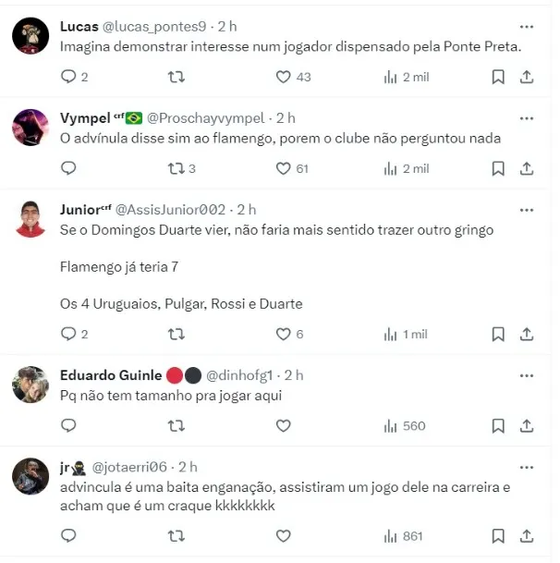Open @lucas_pontes9 profile handle
The height and width of the screenshot is (563, 560).
coord(154,27)
